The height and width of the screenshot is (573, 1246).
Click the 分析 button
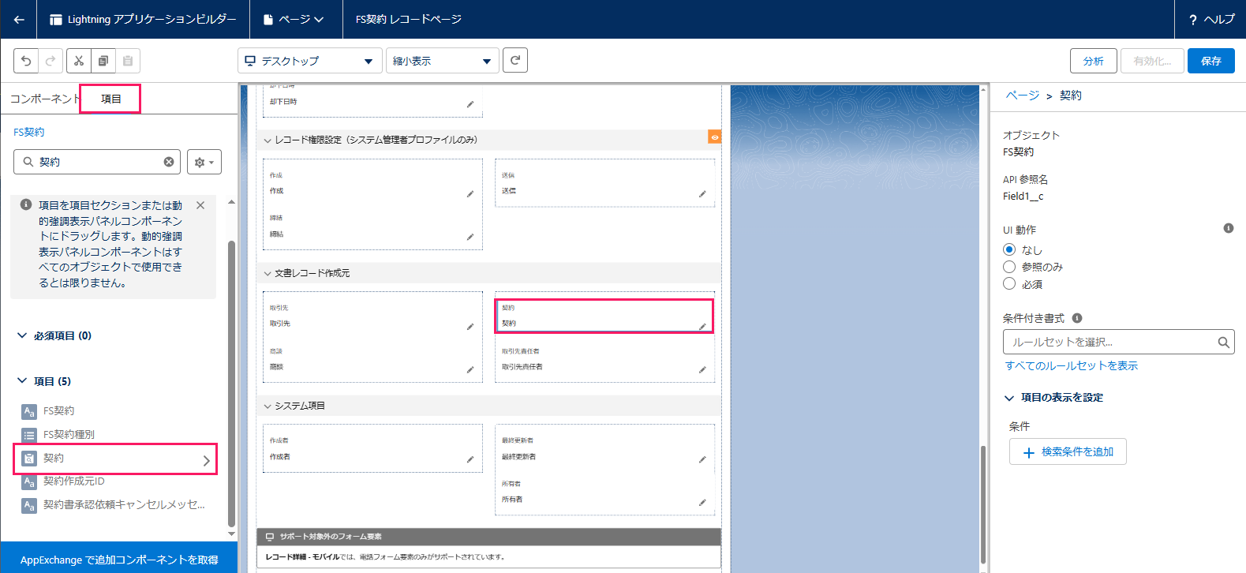(x=1094, y=61)
